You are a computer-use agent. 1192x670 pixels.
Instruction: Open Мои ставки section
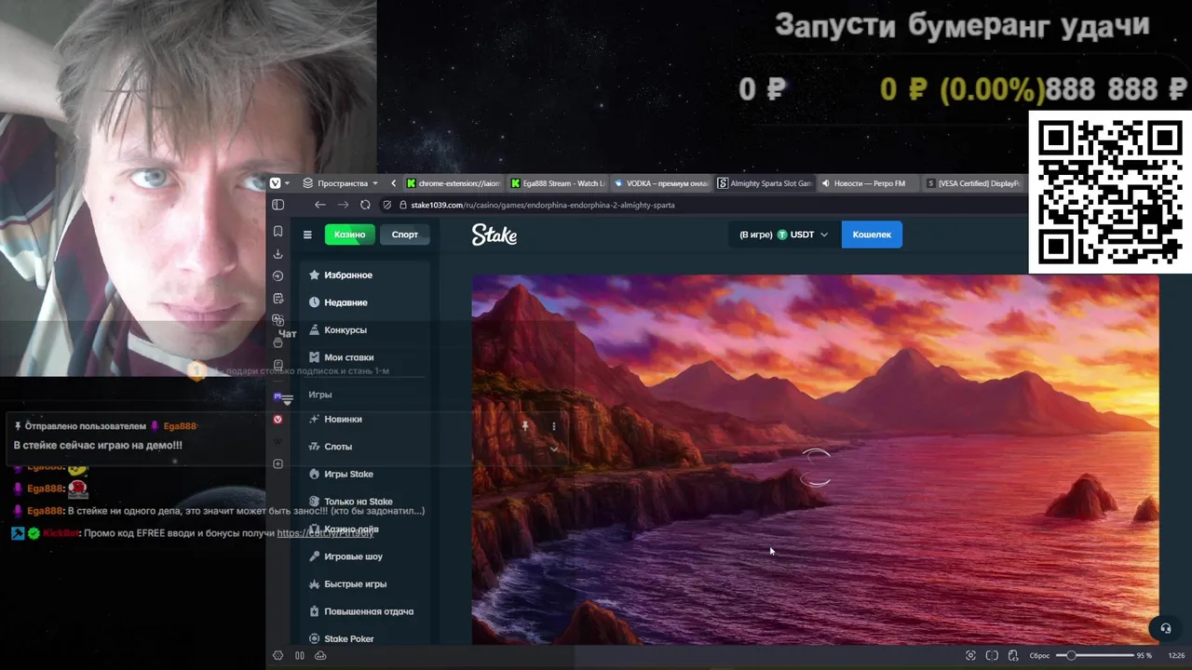[341, 357]
